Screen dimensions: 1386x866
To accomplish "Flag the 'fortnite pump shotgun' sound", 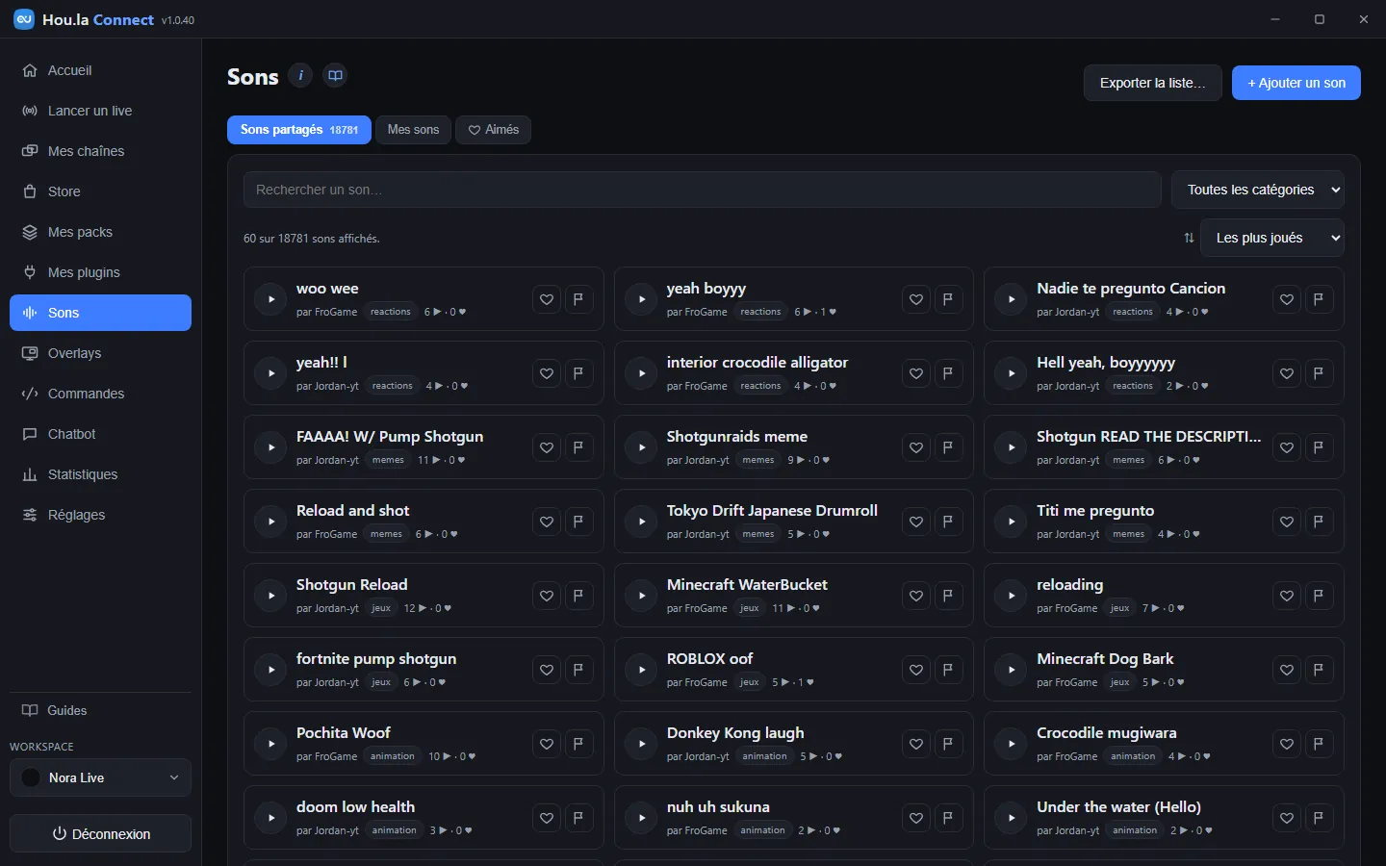I will (578, 670).
